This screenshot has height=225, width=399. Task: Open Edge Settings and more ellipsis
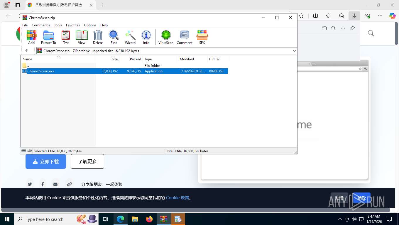coord(380,16)
